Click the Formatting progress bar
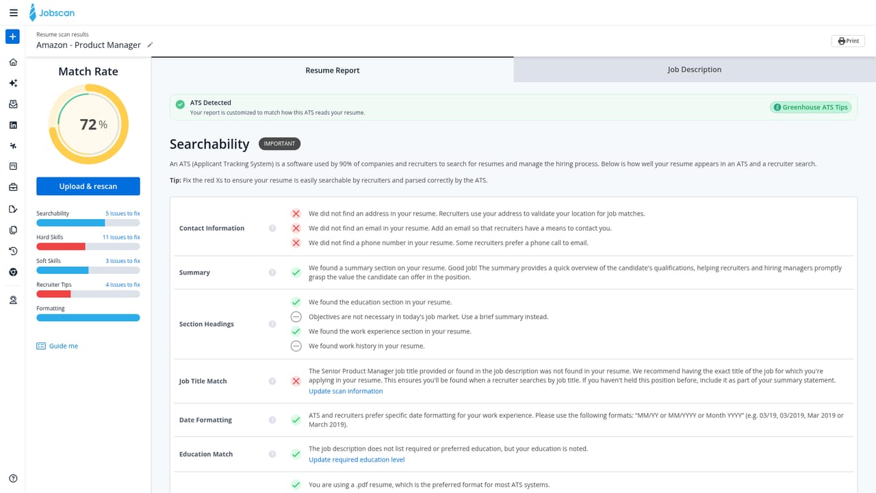 (88, 318)
